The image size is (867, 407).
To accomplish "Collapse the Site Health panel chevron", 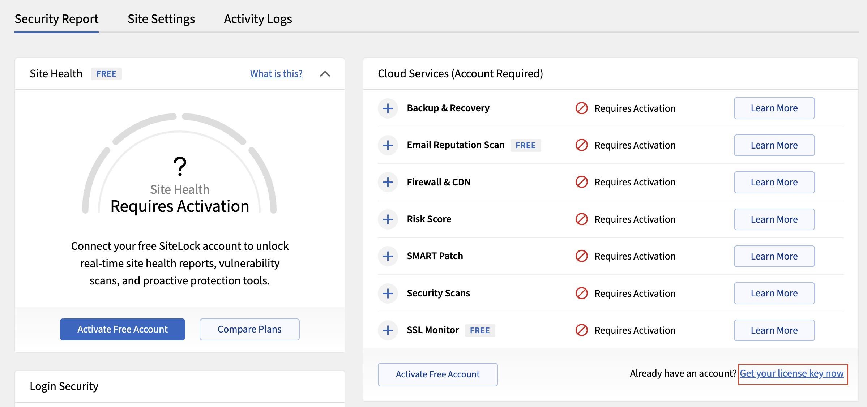I will coord(325,74).
